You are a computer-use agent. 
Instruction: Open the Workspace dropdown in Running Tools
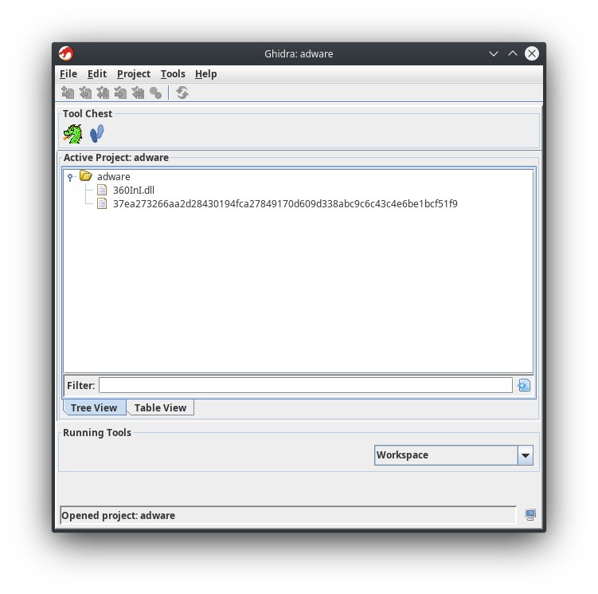tap(525, 455)
